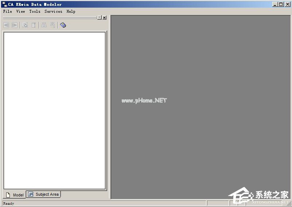Click the second sort hierarchy icon with arrow
The height and width of the screenshot is (207, 292).
[x=52, y=25]
